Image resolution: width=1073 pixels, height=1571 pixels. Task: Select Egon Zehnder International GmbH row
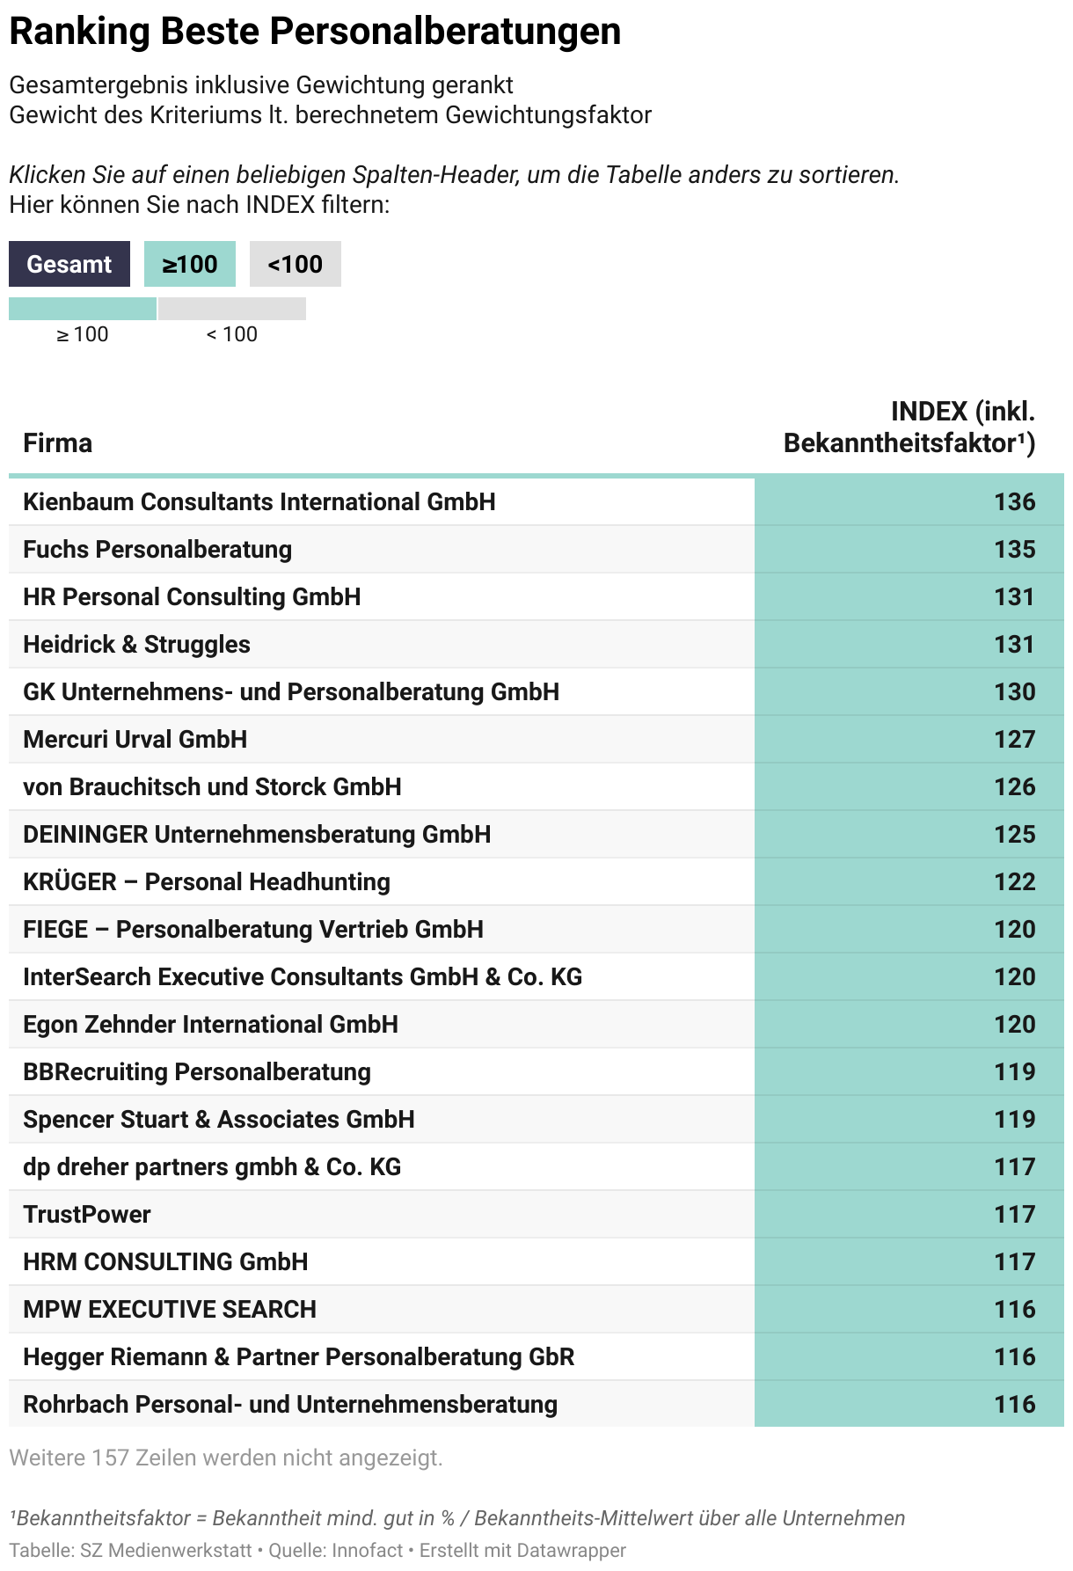click(x=210, y=1024)
